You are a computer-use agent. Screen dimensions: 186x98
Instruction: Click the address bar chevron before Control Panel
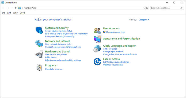(22, 8)
